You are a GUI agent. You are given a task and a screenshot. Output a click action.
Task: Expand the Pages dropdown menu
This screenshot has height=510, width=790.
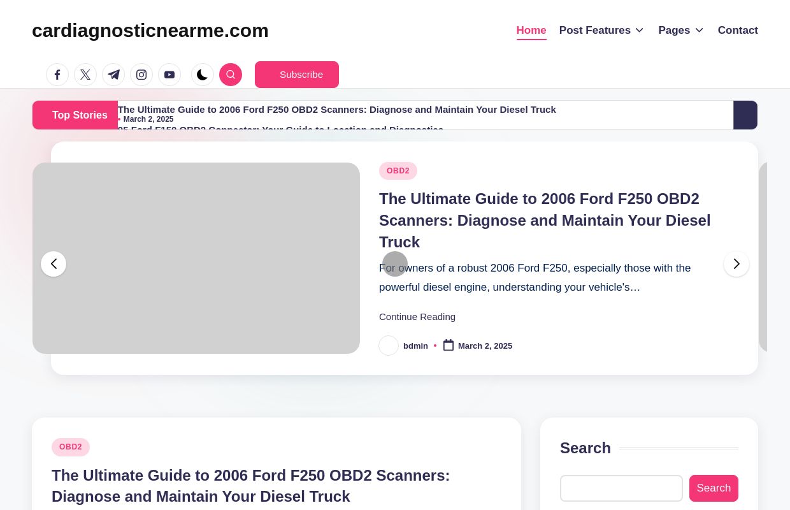(680, 31)
